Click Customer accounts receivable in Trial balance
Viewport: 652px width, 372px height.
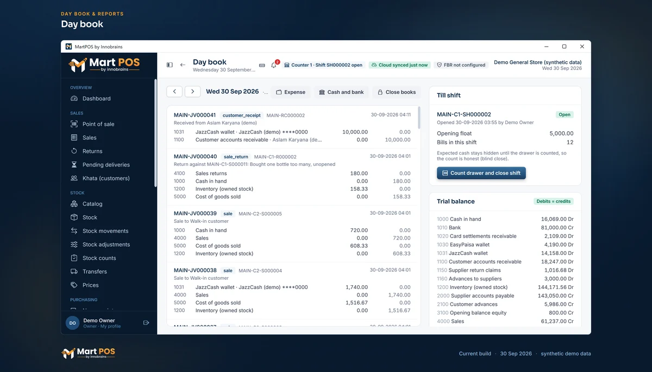(x=505, y=262)
